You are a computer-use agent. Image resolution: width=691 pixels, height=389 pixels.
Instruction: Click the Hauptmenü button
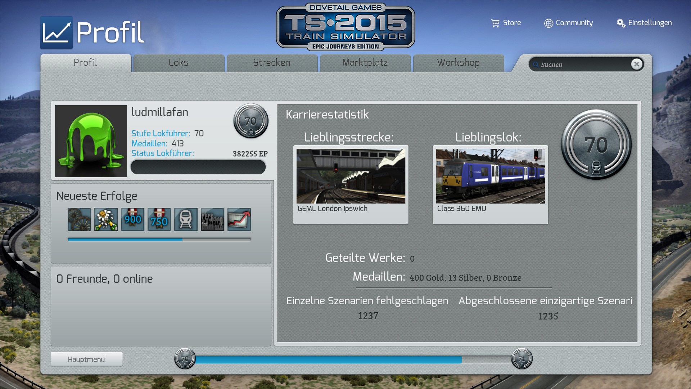[x=86, y=359]
